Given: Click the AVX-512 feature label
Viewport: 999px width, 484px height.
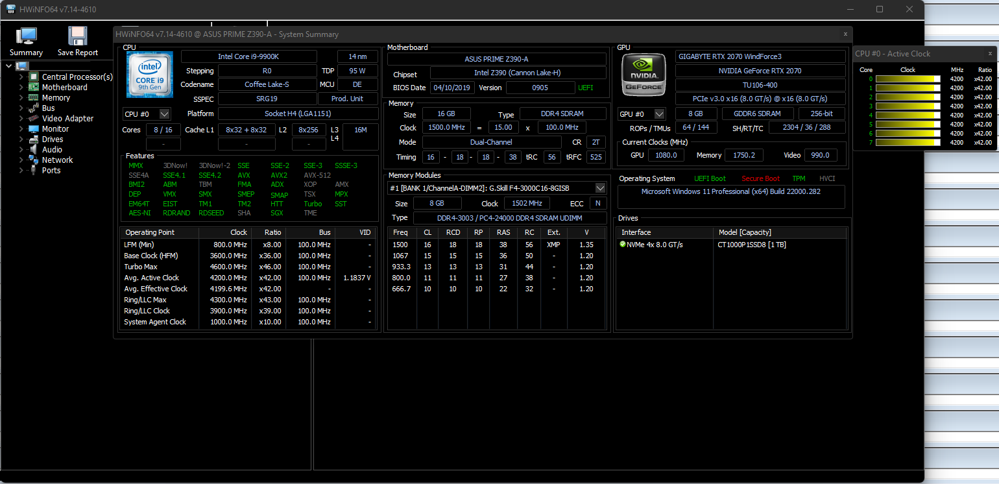Looking at the screenshot, I should pos(317,175).
